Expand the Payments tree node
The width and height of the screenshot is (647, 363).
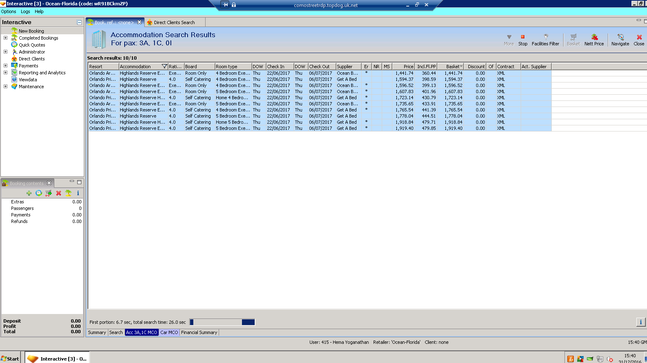pos(5,65)
